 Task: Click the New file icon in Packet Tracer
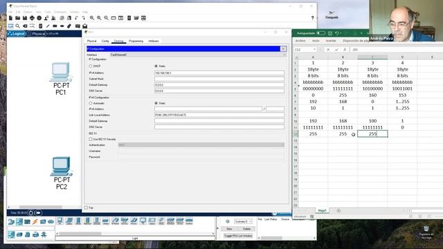[10, 18]
